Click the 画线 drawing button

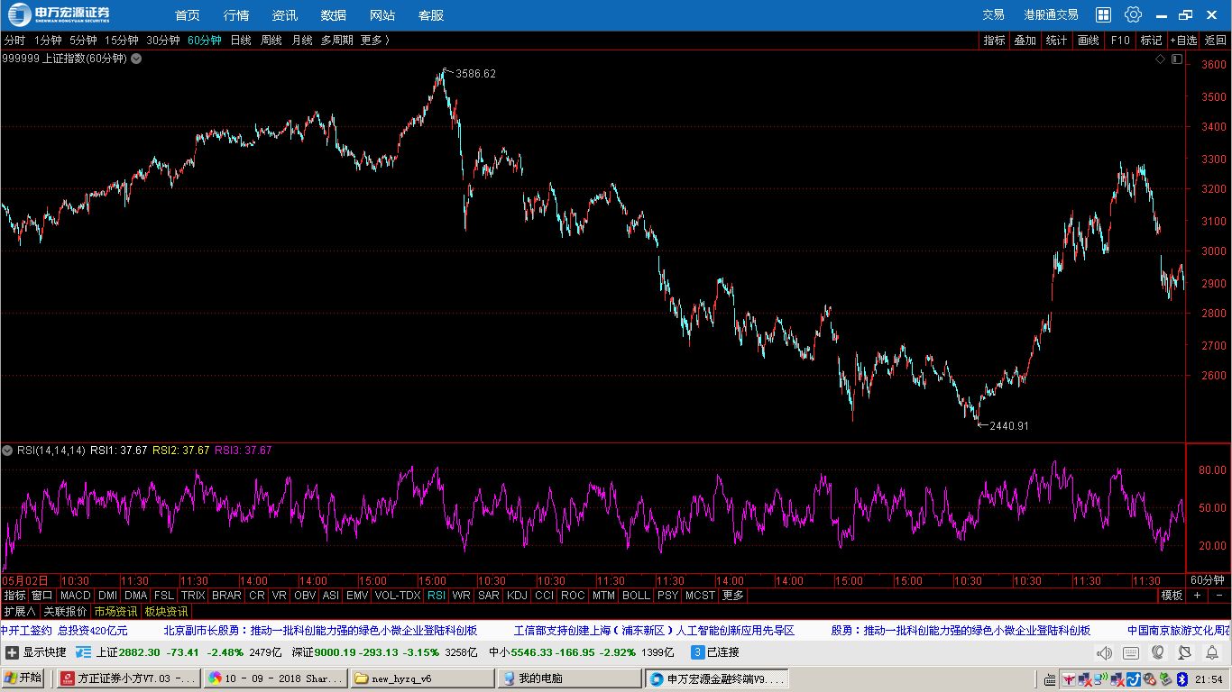[1089, 41]
